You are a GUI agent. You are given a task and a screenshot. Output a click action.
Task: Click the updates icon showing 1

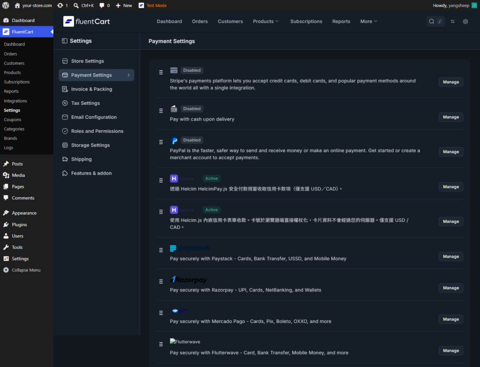(x=60, y=6)
